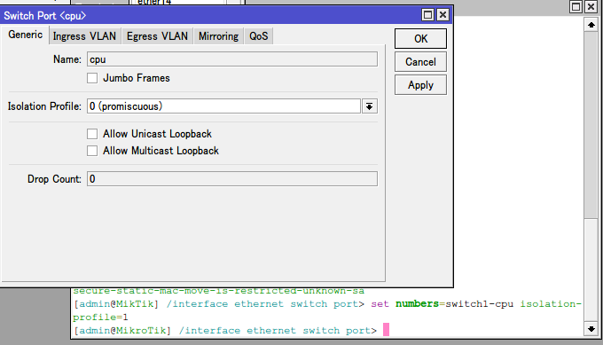Click terminal scrollbar up arrow

pos(591,26)
